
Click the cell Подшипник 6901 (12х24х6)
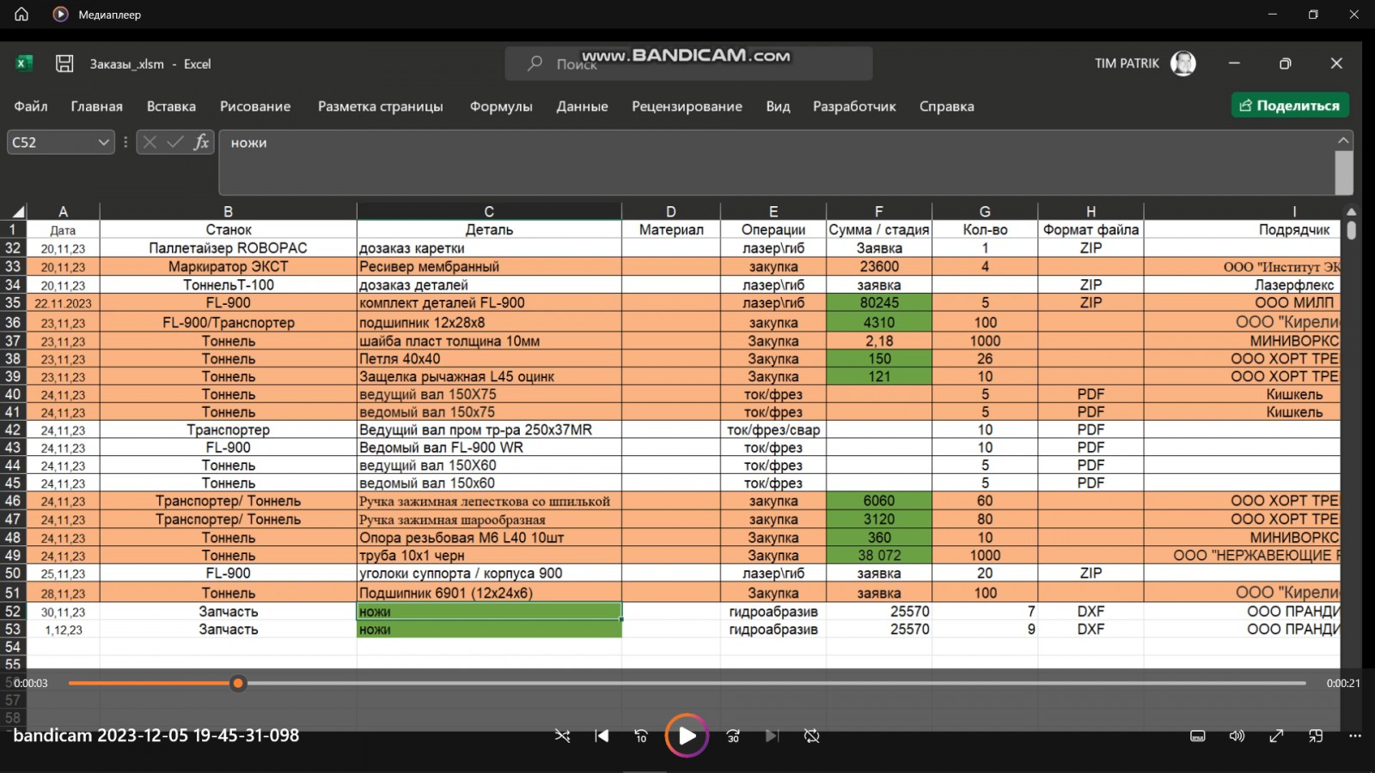click(x=489, y=593)
